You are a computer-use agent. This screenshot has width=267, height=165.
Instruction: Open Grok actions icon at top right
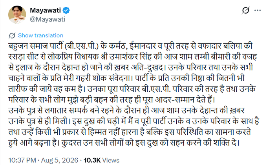click(245, 10)
